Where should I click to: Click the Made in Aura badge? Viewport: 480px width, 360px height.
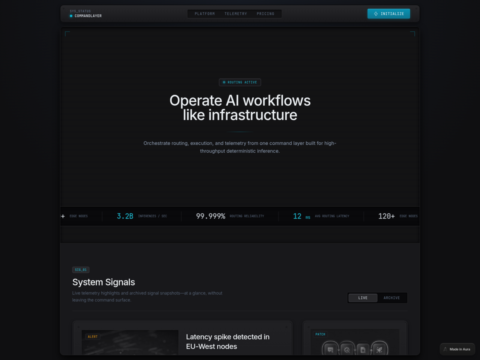(457, 349)
